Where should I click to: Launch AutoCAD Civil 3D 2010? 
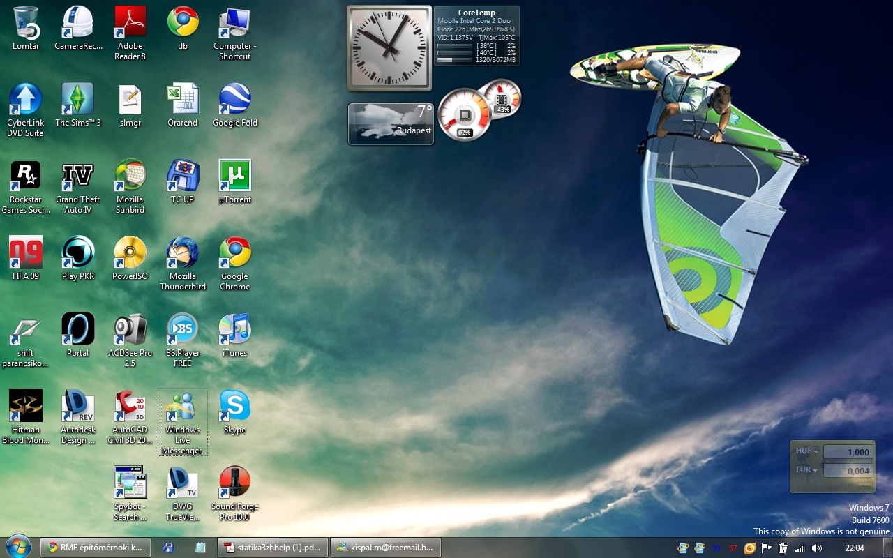click(x=130, y=416)
